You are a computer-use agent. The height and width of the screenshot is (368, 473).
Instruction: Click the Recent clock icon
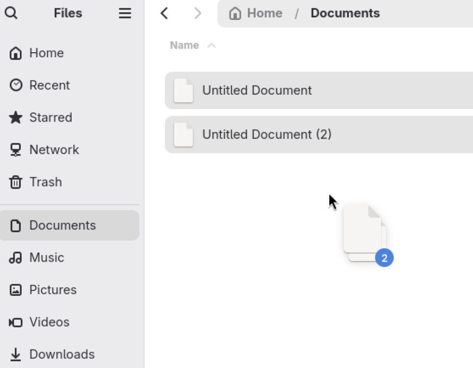pyautogui.click(x=16, y=85)
